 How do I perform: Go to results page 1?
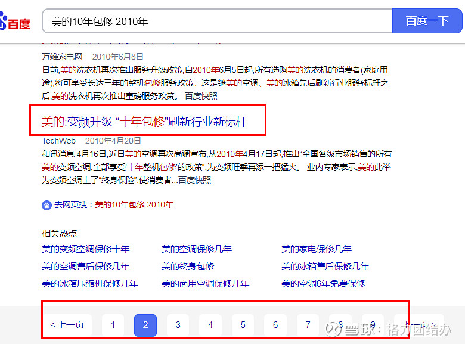(x=113, y=325)
